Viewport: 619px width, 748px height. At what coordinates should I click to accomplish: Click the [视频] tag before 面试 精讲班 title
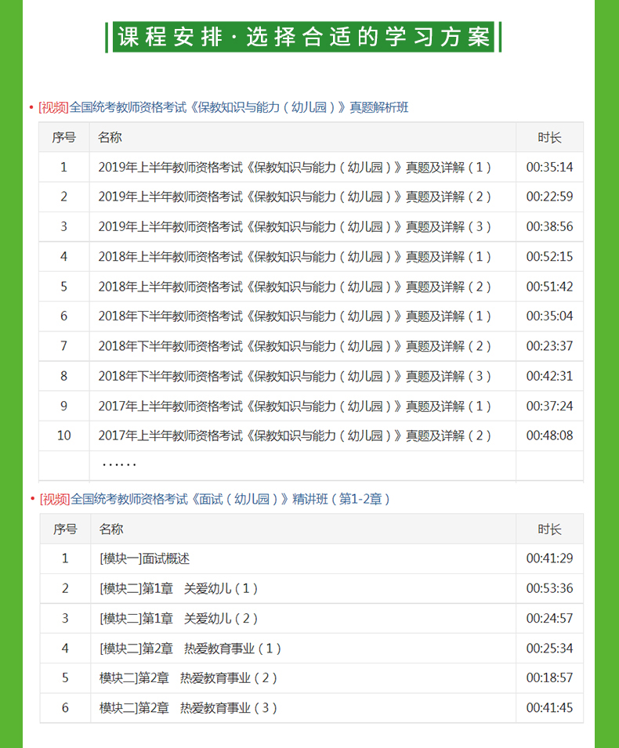click(53, 499)
